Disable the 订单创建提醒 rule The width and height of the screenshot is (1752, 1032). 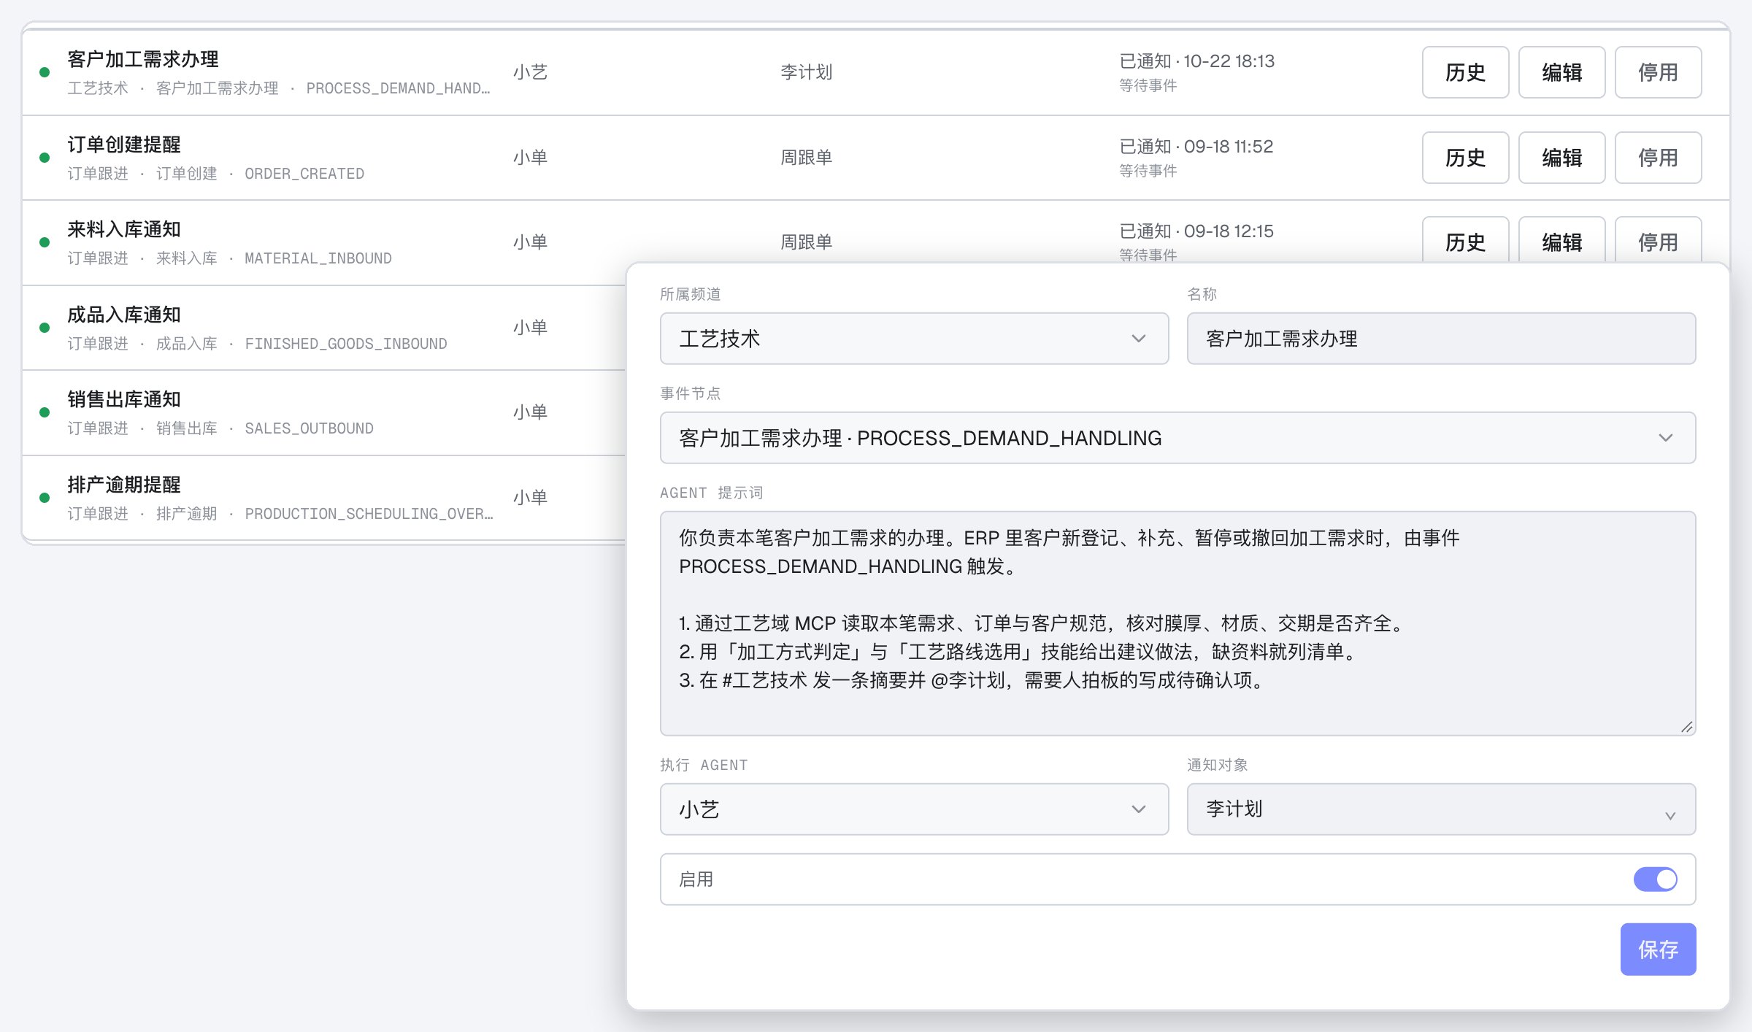pyautogui.click(x=1658, y=158)
